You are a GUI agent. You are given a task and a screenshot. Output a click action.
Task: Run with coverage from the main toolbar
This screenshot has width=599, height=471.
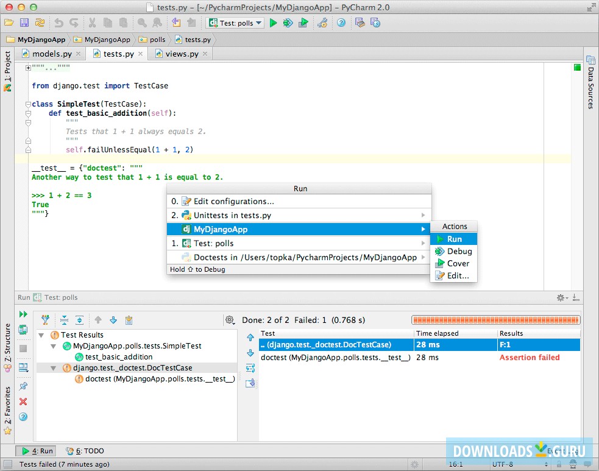point(303,23)
